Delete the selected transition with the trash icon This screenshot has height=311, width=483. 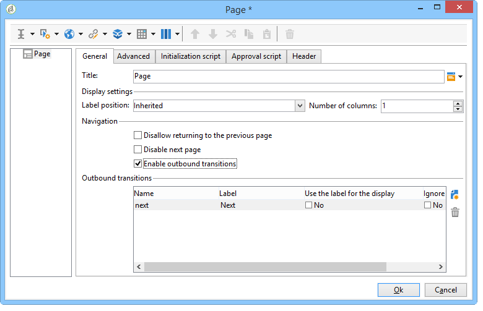(x=455, y=212)
